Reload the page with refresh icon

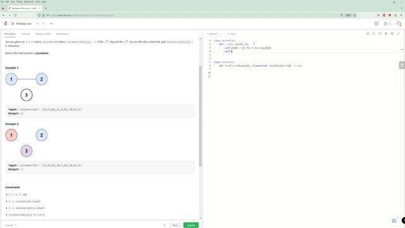(15, 15)
